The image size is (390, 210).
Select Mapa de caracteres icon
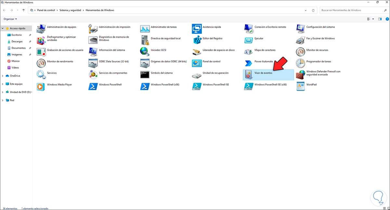point(249,52)
